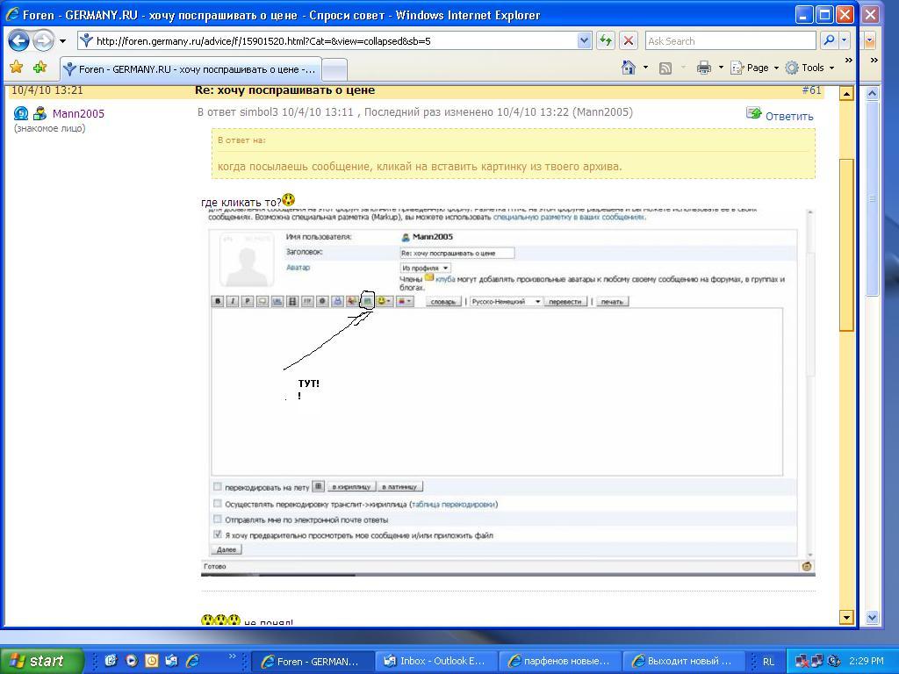Open the Page menu dropdown
The width and height of the screenshot is (899, 674).
point(754,68)
